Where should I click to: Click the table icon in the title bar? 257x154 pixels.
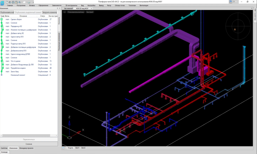(x=231, y=2)
